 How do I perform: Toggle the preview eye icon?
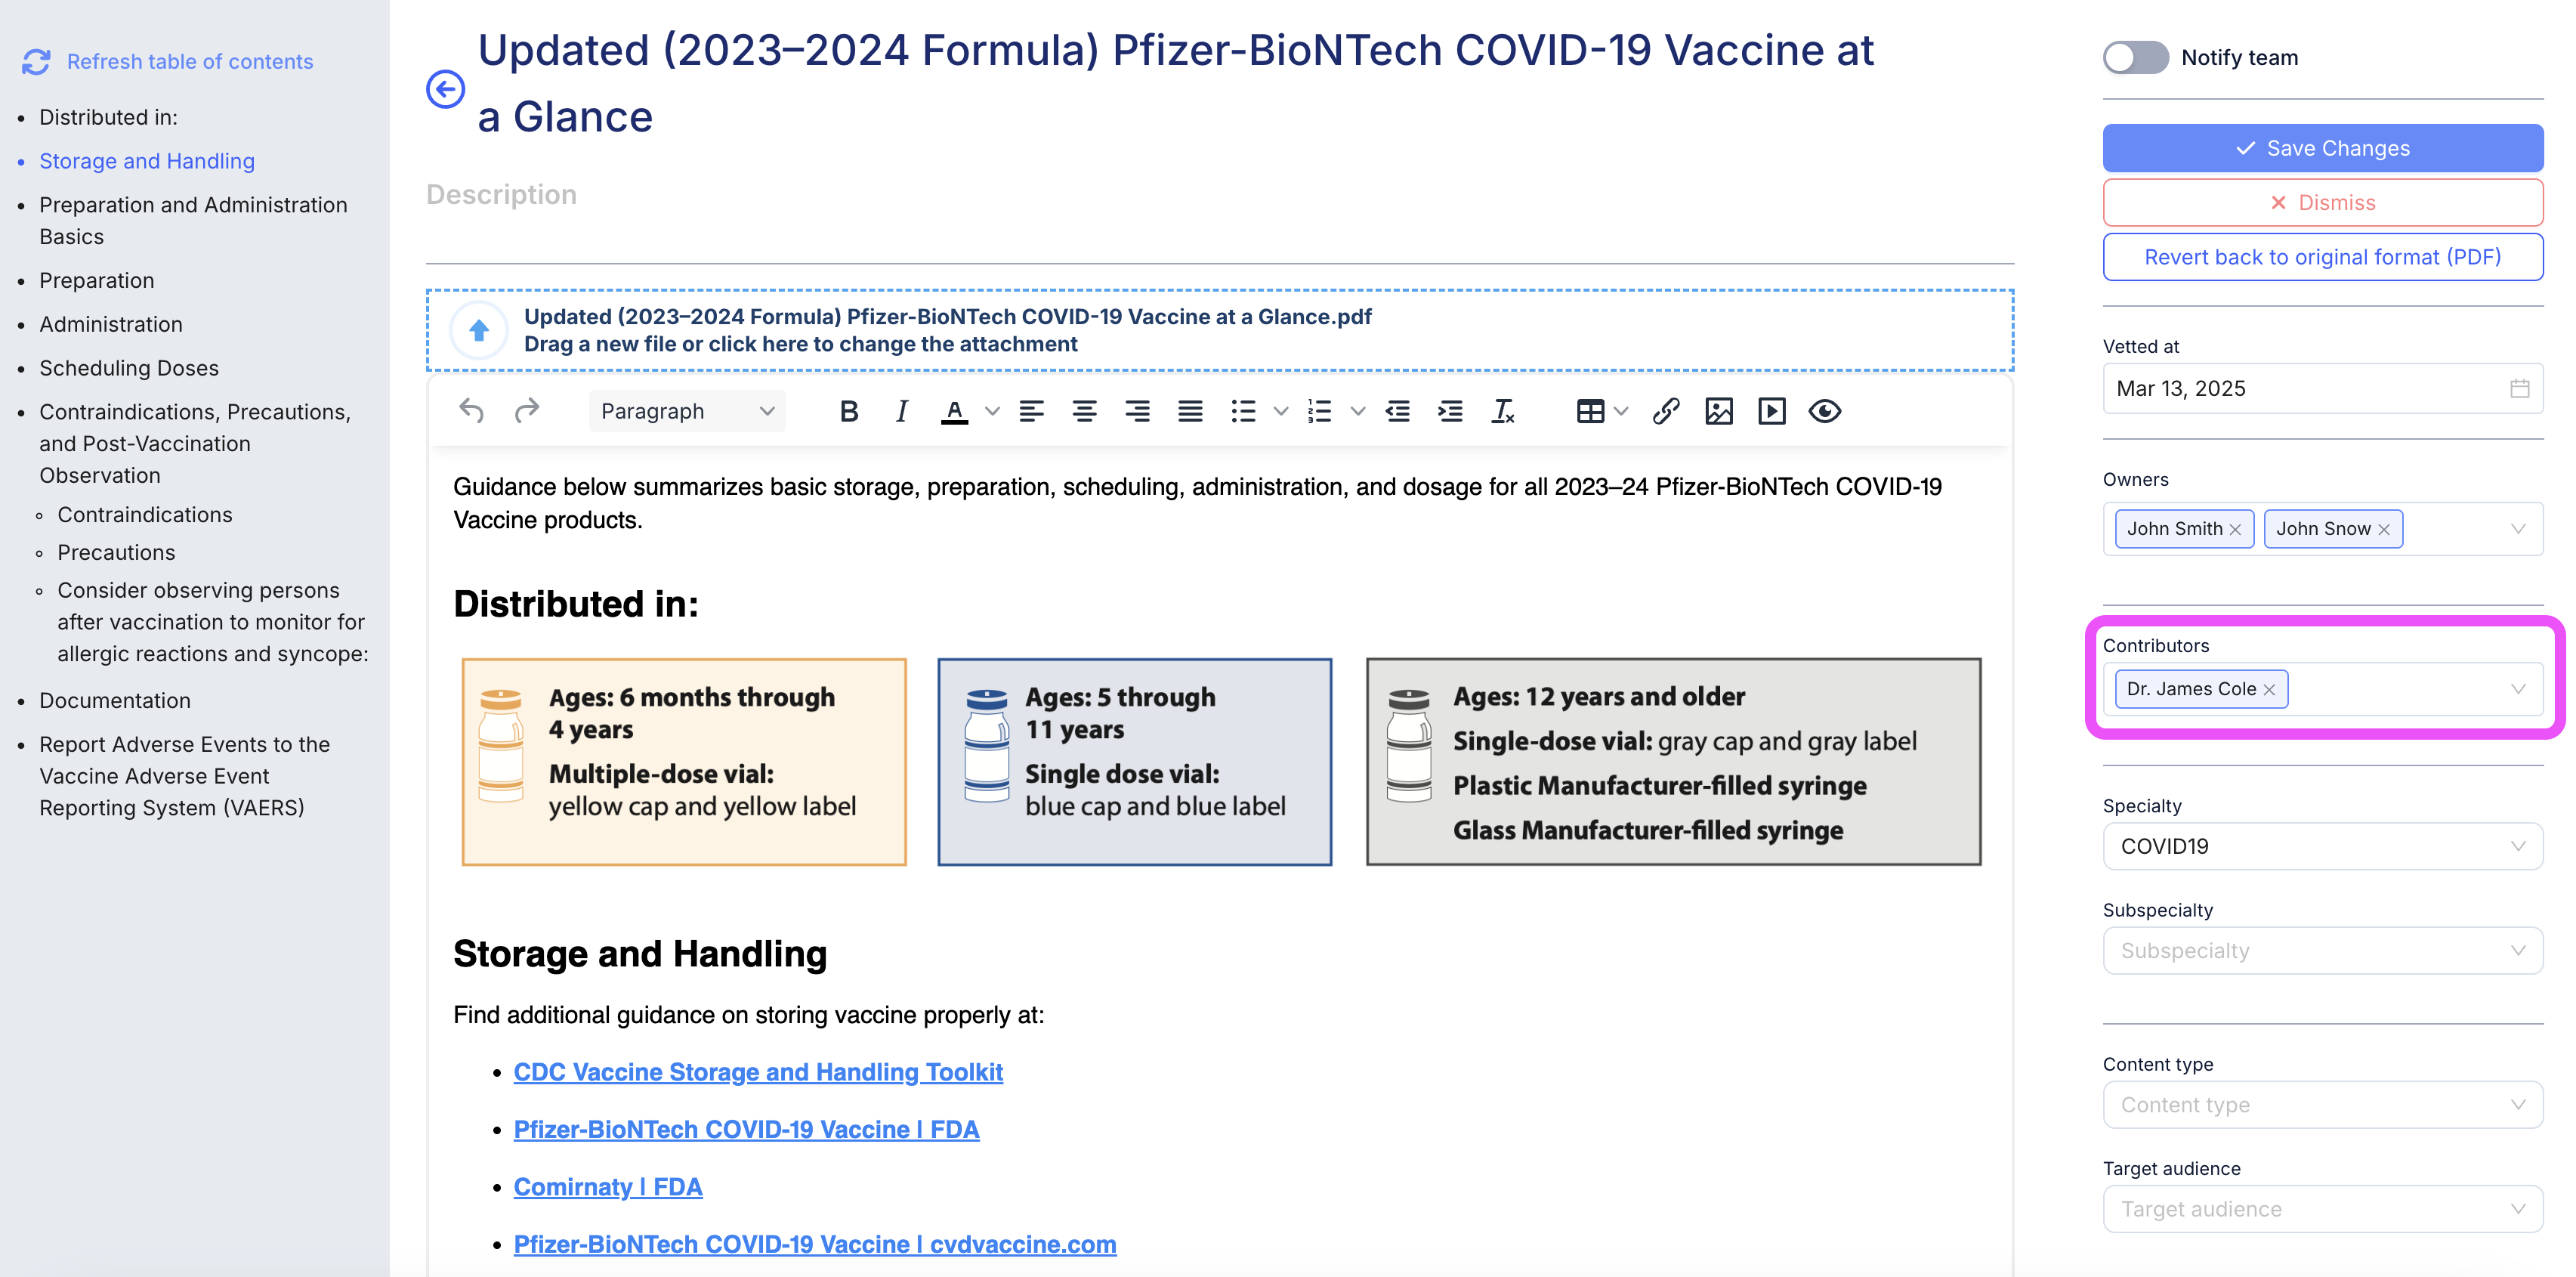pyautogui.click(x=1825, y=411)
